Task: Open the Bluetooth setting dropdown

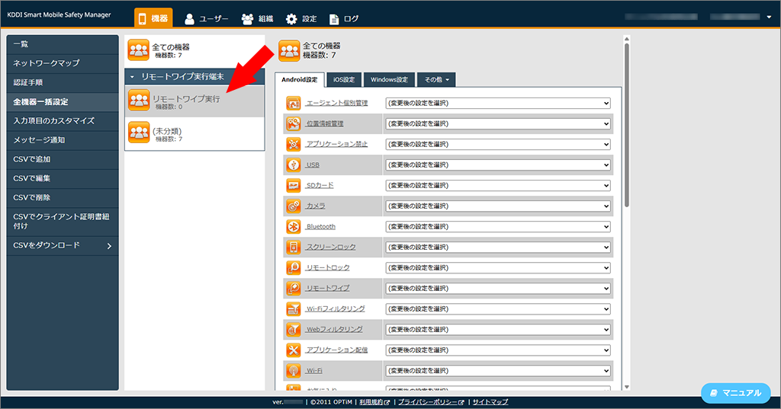Action: point(498,226)
